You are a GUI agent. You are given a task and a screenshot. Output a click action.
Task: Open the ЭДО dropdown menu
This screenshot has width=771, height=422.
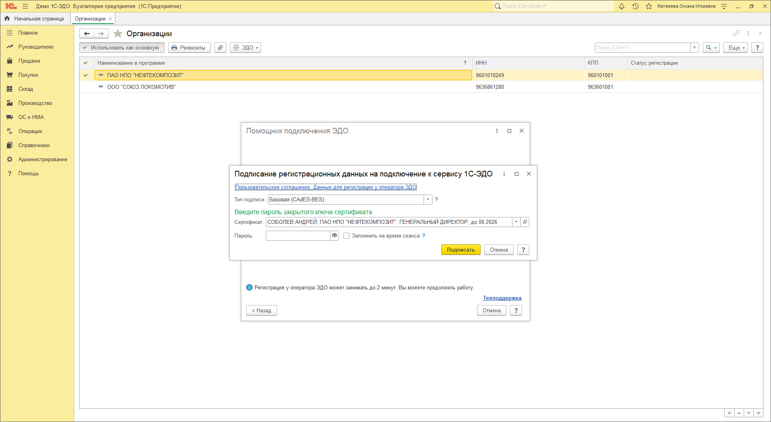coord(245,47)
